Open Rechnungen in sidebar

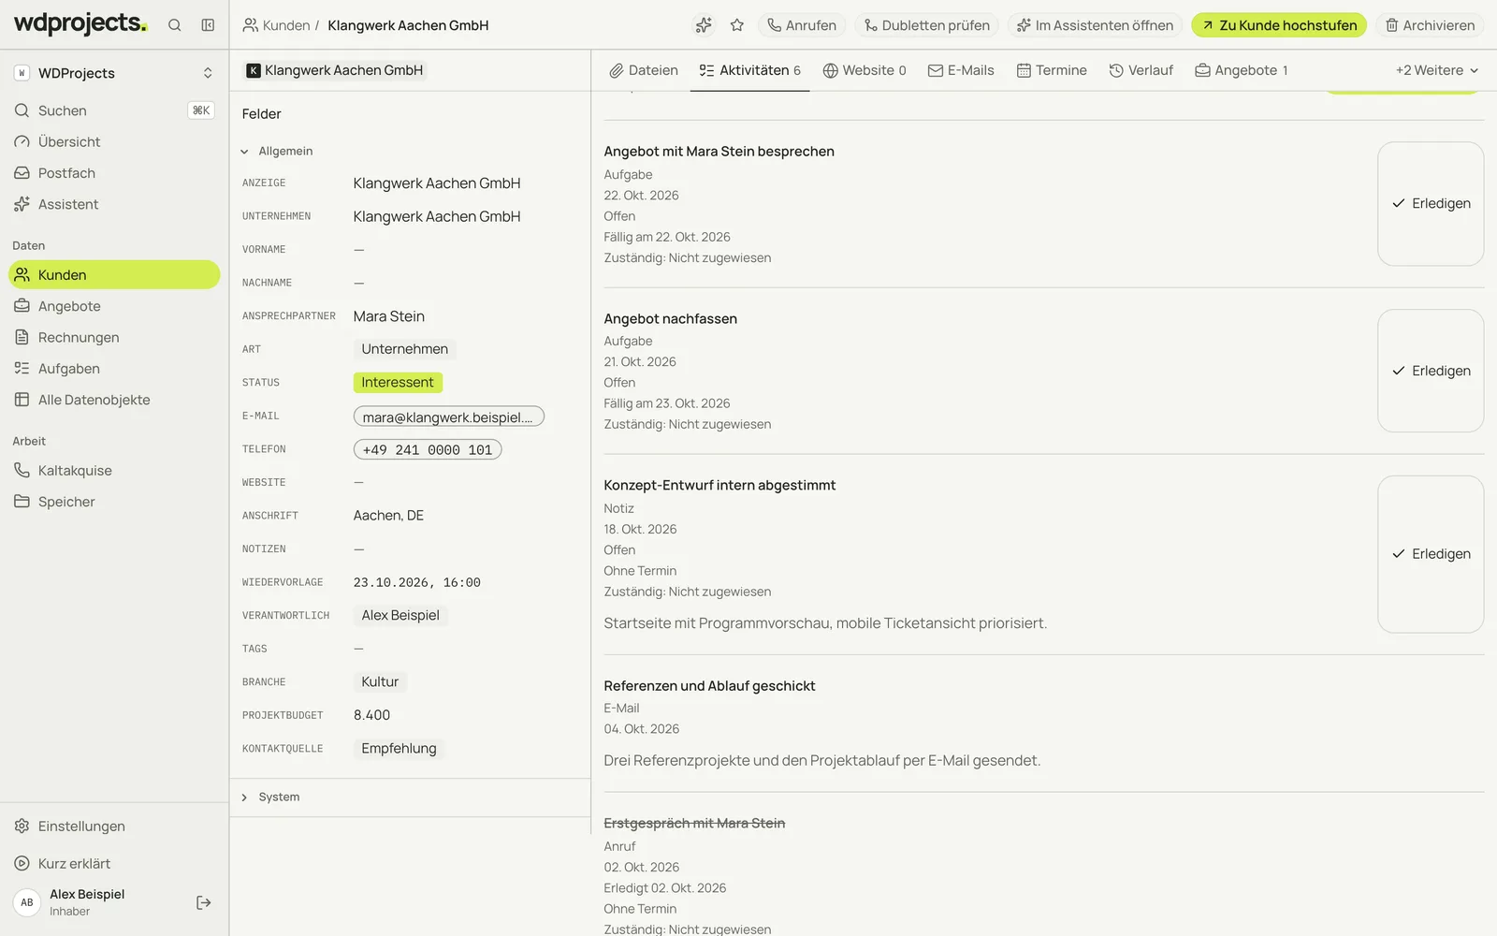(114, 337)
